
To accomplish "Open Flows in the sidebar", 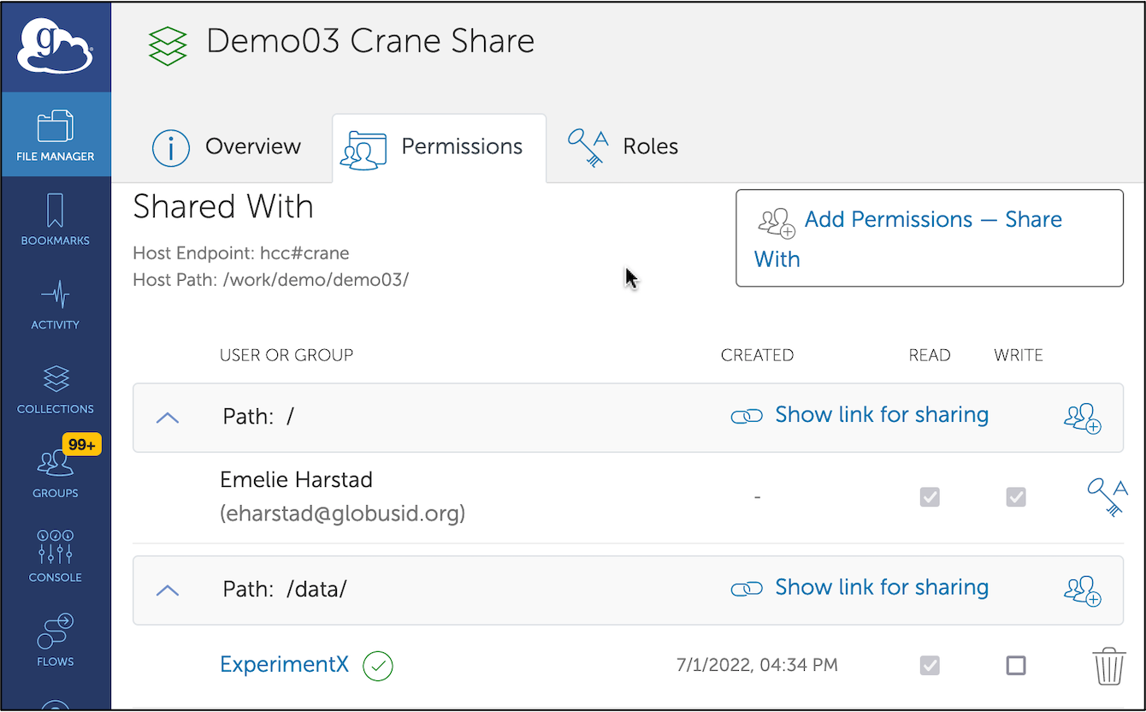I will pyautogui.click(x=56, y=640).
